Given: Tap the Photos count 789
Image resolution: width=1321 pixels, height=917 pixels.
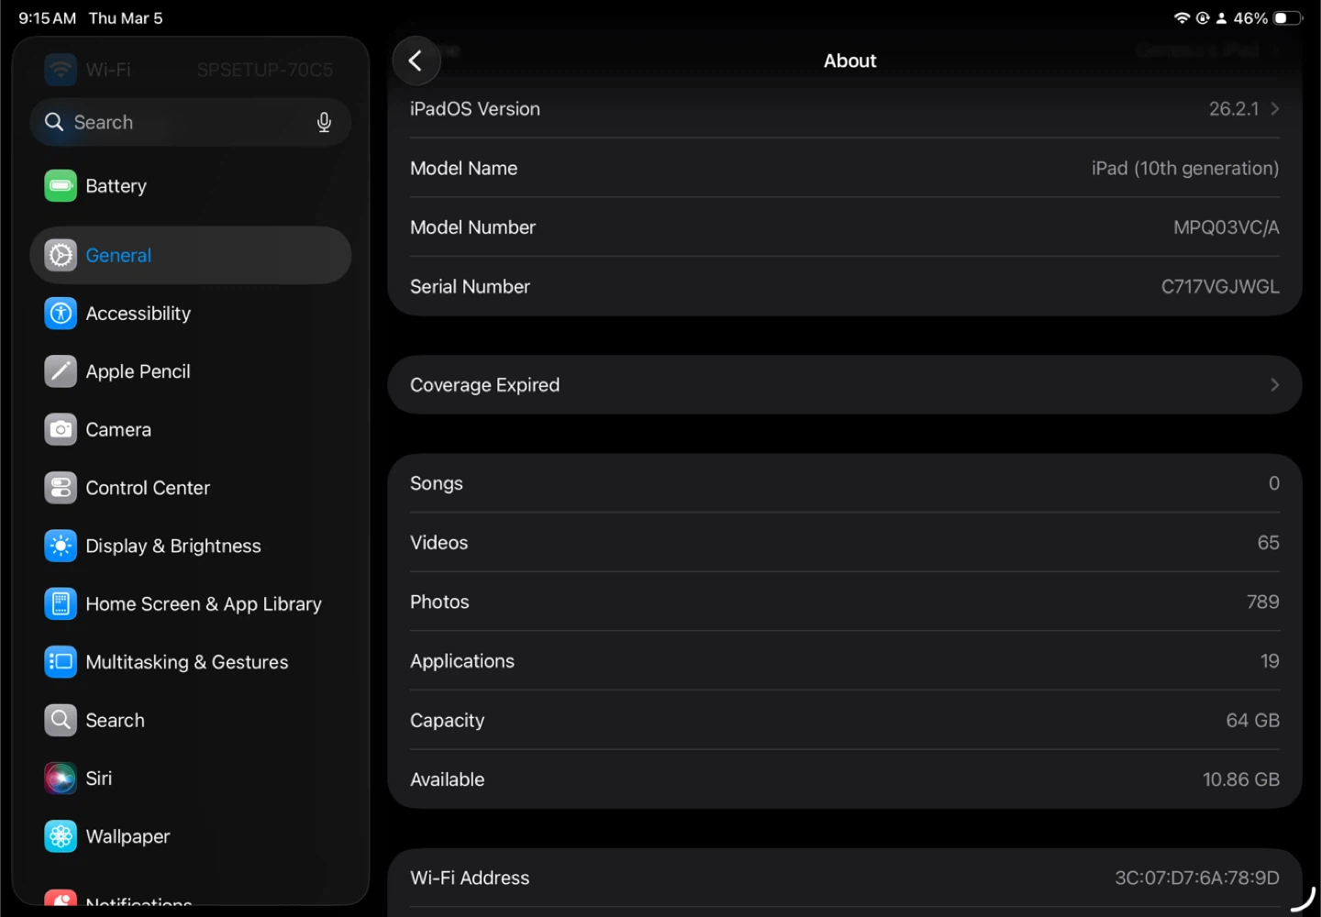Looking at the screenshot, I should coord(1263,602).
